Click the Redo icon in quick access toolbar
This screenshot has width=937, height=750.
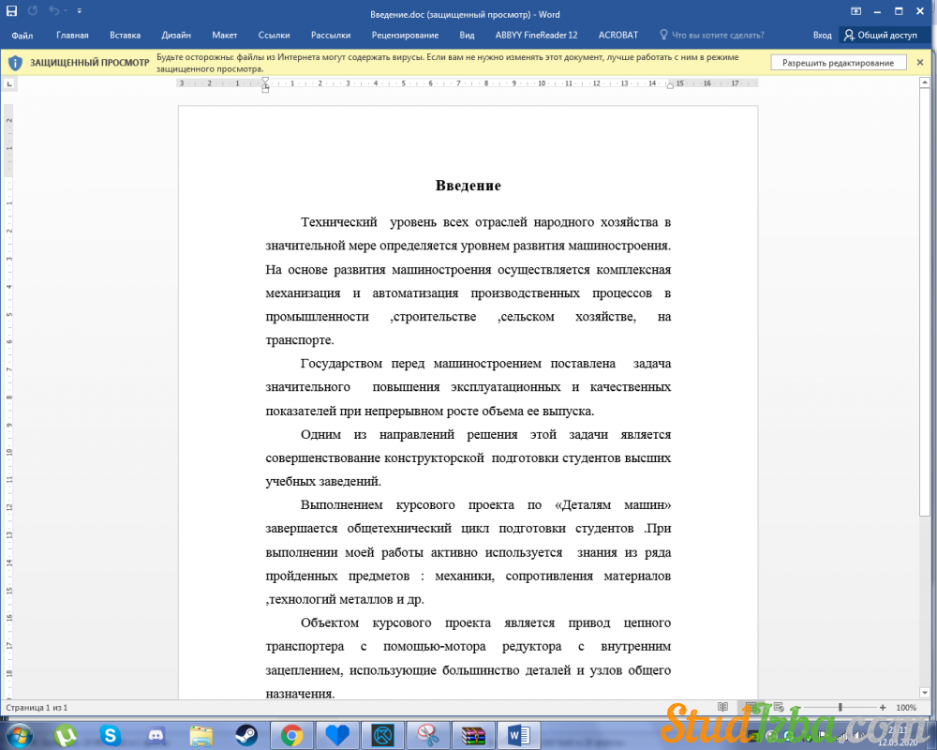click(32, 10)
